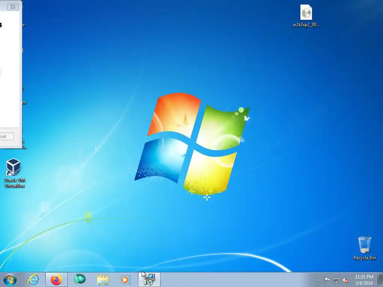Open the green globe app on taskbar

pos(80,279)
